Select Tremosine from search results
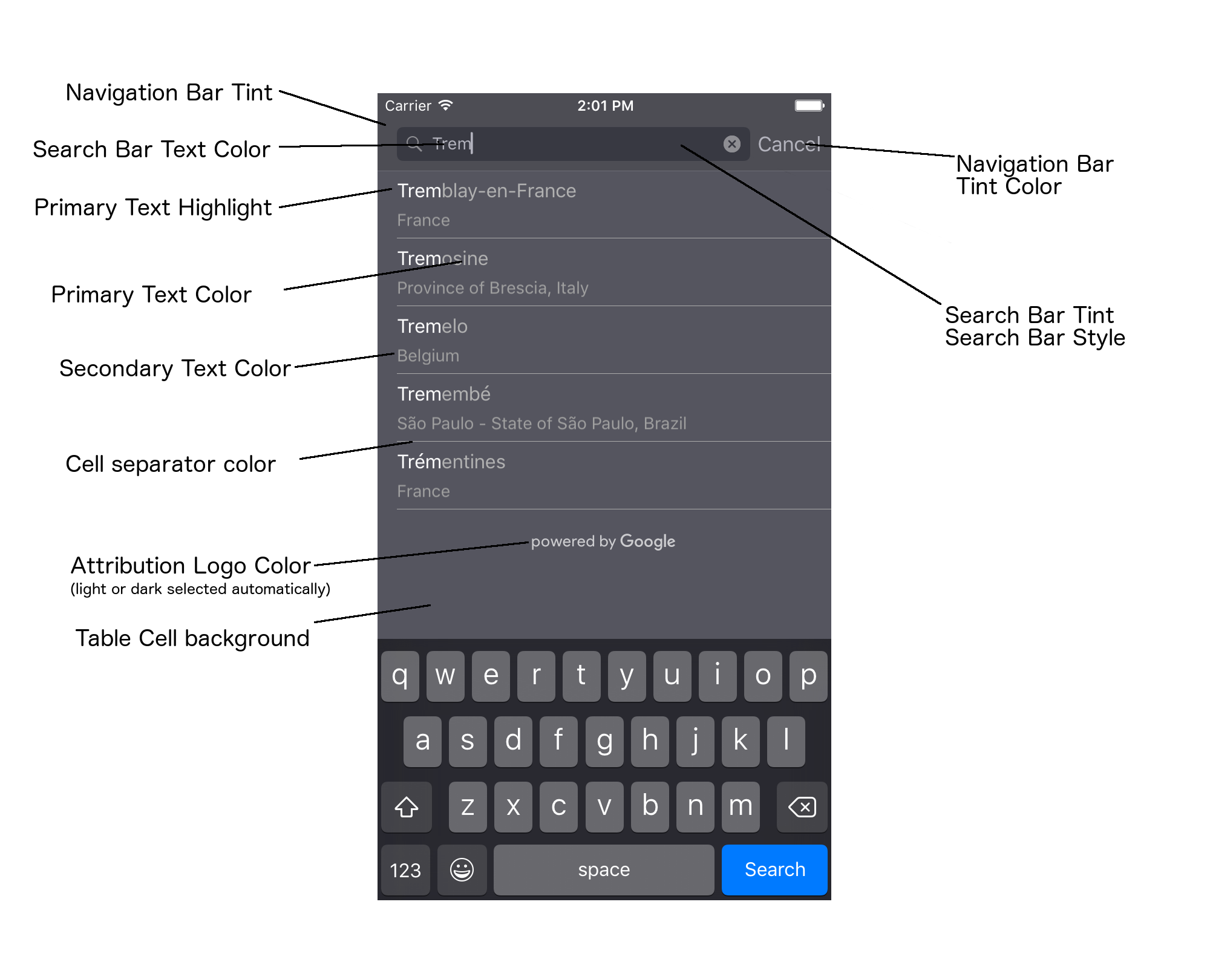 pos(604,273)
